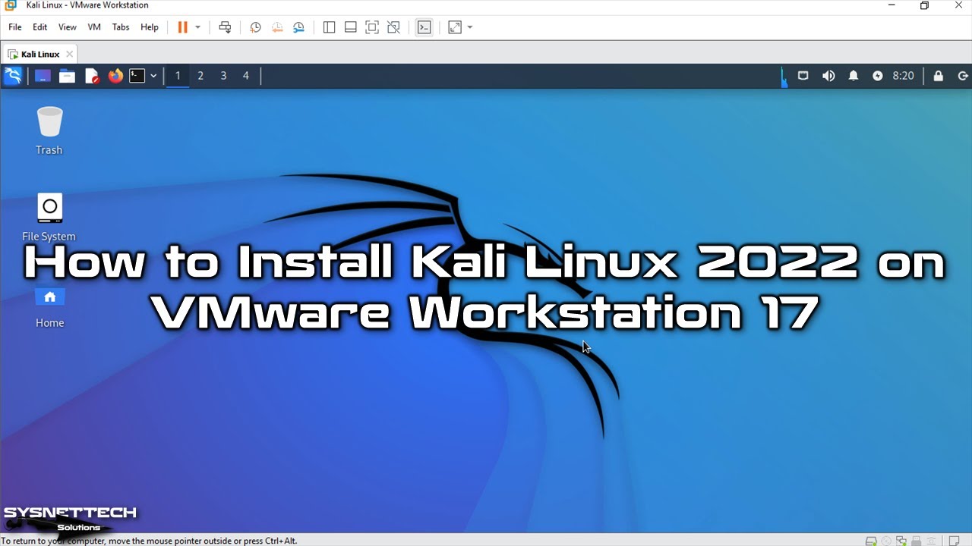The width and height of the screenshot is (972, 546).
Task: Expand the power options dropdown arrow
Action: [x=197, y=27]
